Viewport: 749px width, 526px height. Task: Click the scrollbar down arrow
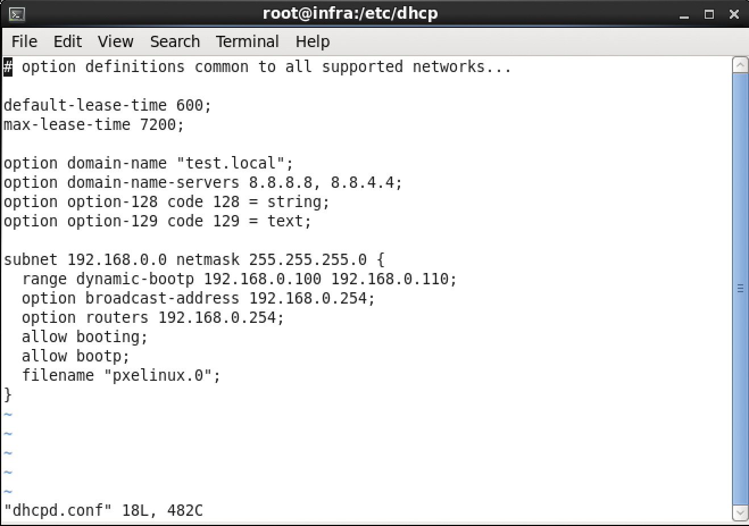coord(740,513)
